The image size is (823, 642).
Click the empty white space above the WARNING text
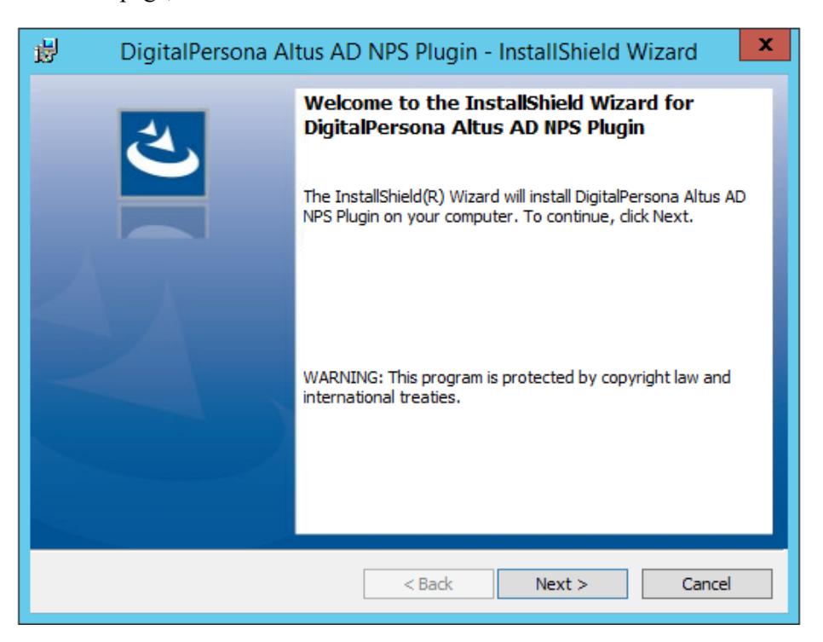[x=533, y=297]
